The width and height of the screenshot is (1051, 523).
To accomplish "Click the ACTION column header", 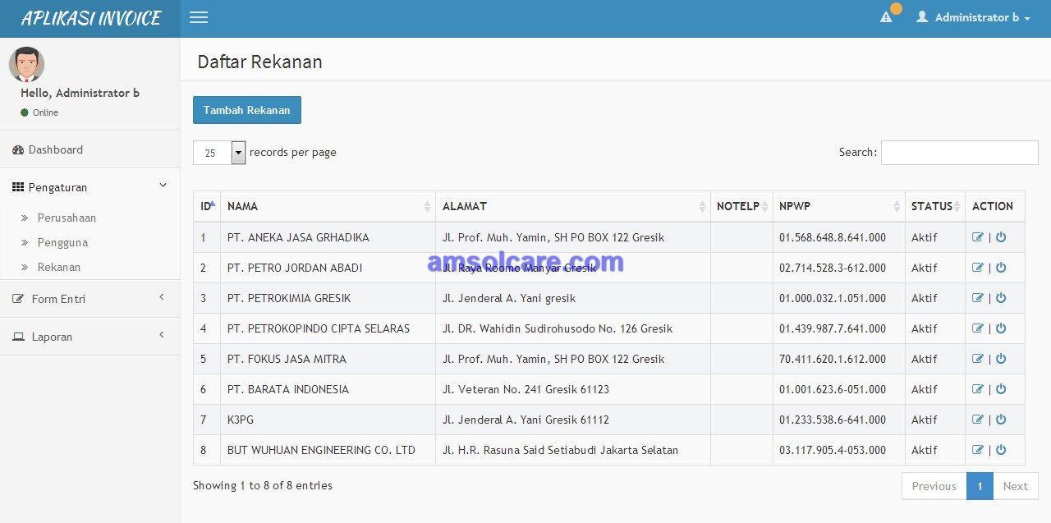I will point(995,206).
